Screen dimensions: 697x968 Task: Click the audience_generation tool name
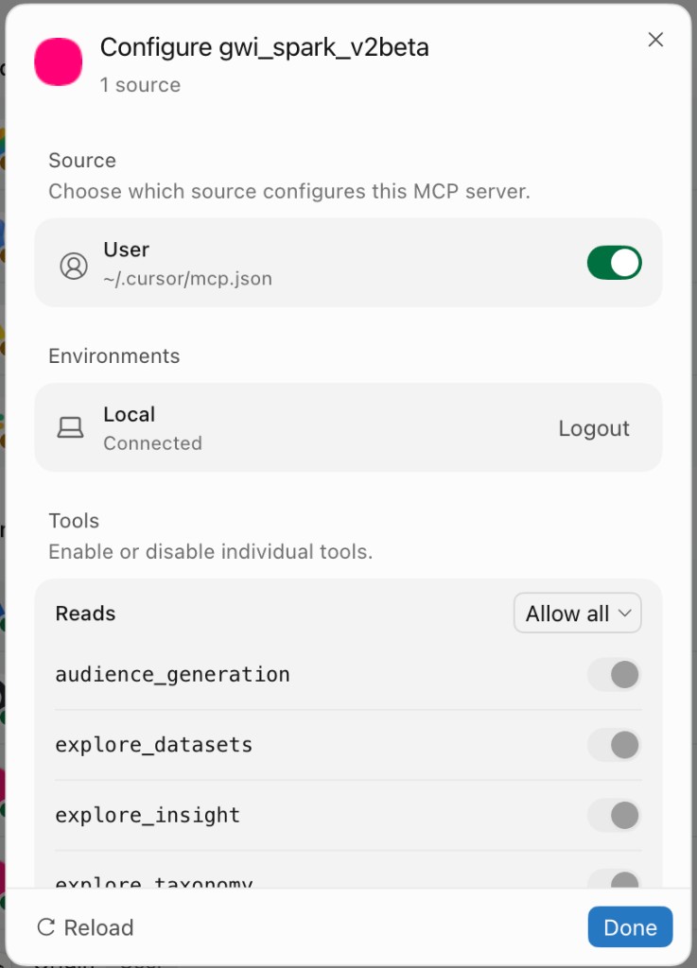(x=172, y=674)
